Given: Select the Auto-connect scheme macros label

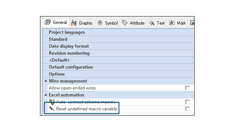Looking at the screenshot, I should point(86,102).
